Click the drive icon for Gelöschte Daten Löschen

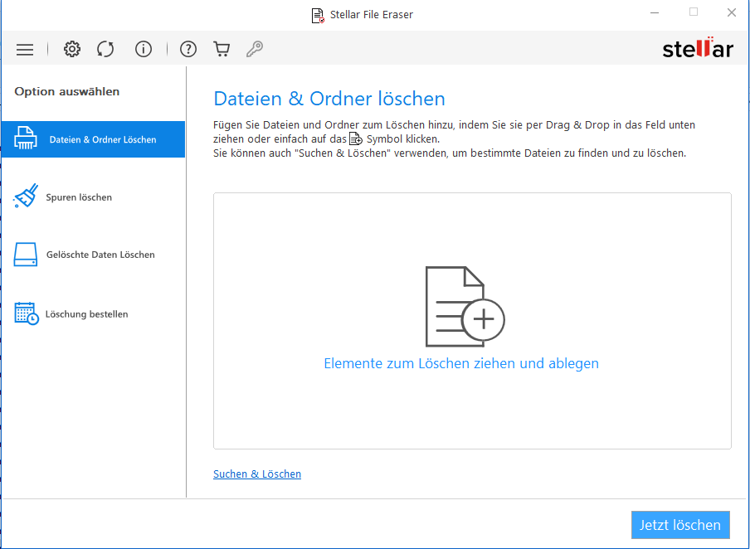pos(26,255)
